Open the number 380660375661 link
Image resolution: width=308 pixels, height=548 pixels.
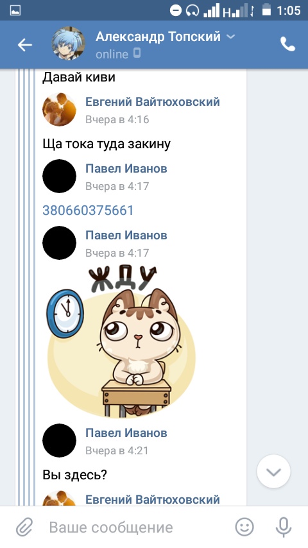(88, 210)
